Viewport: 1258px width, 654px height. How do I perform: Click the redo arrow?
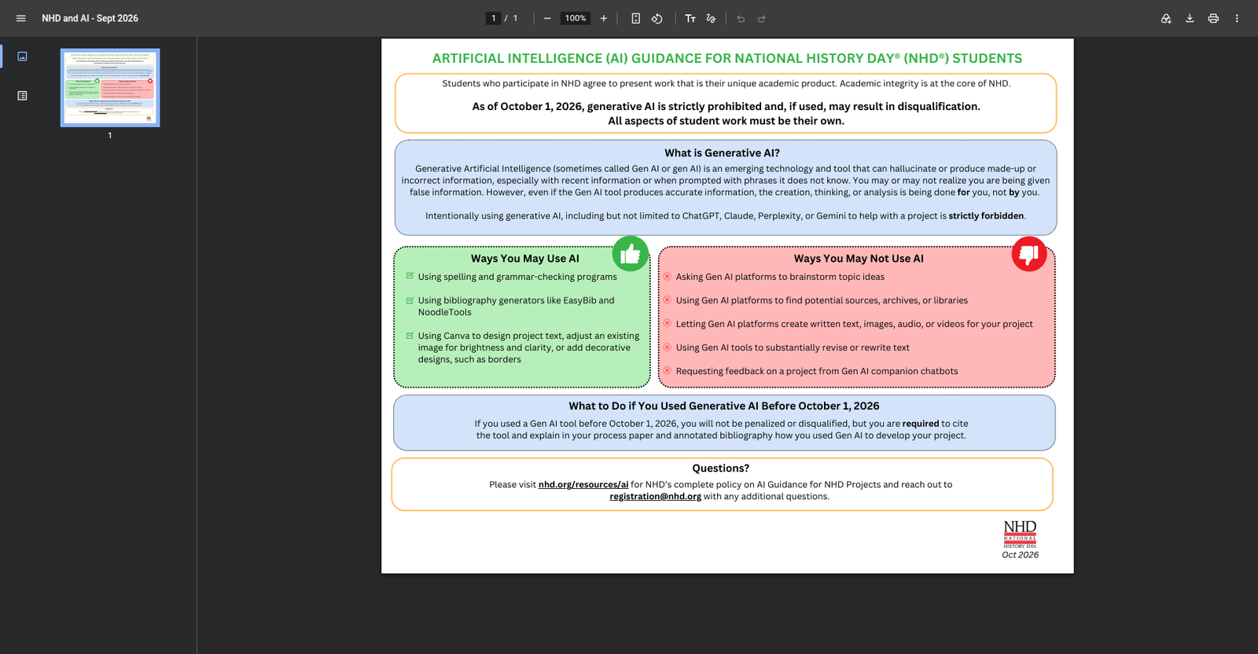click(x=762, y=18)
